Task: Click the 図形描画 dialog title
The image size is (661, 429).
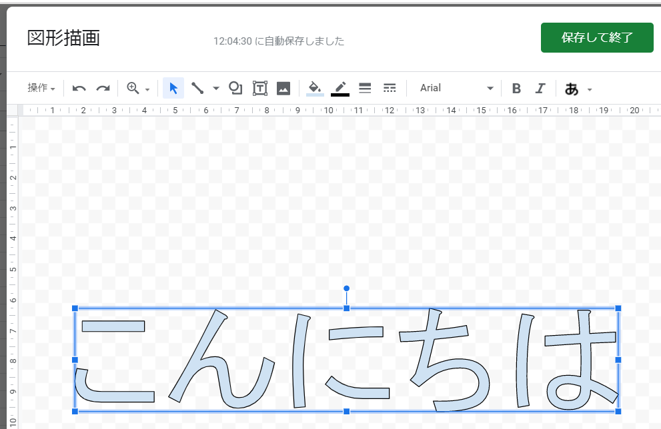Action: [63, 38]
